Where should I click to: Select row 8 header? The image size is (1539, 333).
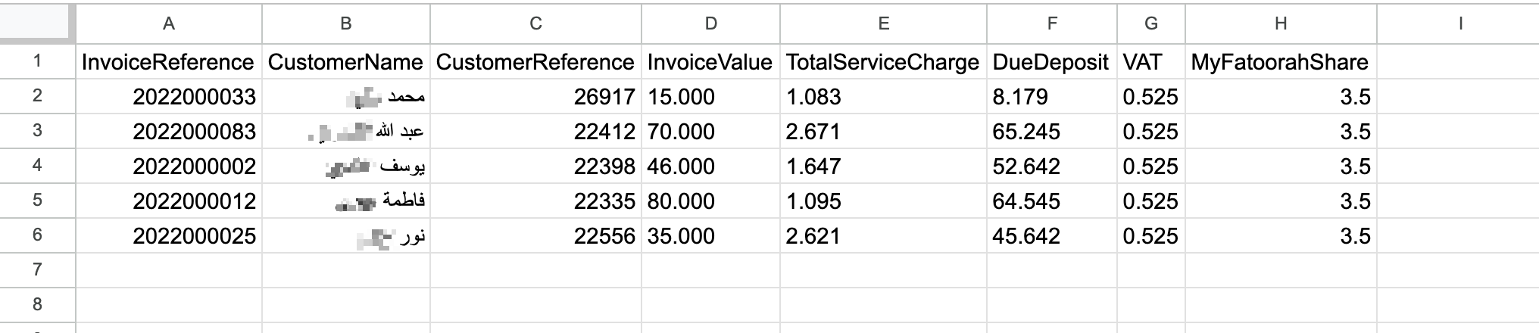point(38,305)
